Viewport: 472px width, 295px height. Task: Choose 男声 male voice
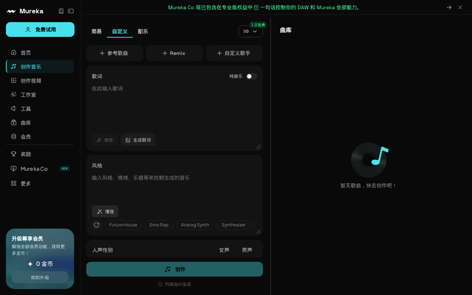[x=247, y=250]
